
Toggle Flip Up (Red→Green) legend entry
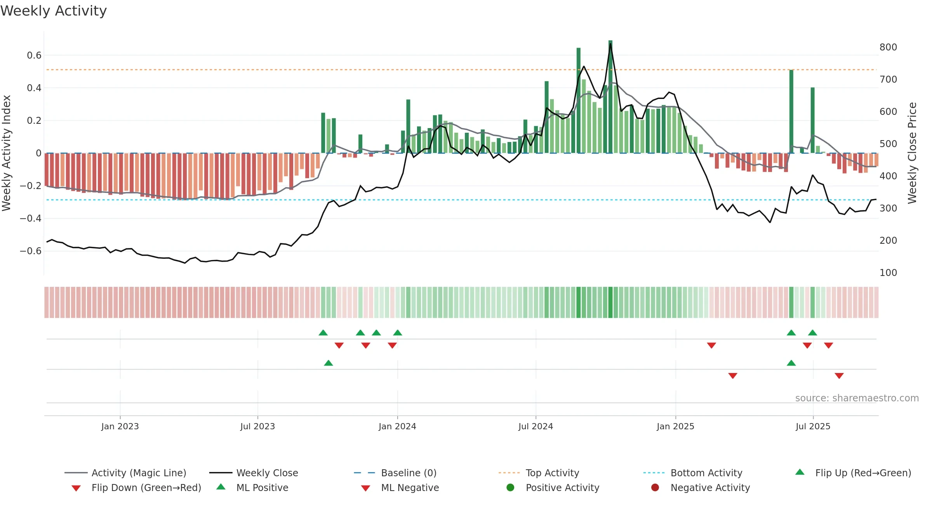click(853, 473)
